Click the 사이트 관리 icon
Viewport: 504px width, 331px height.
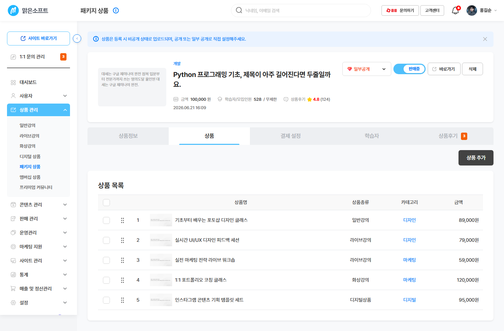coord(13,261)
